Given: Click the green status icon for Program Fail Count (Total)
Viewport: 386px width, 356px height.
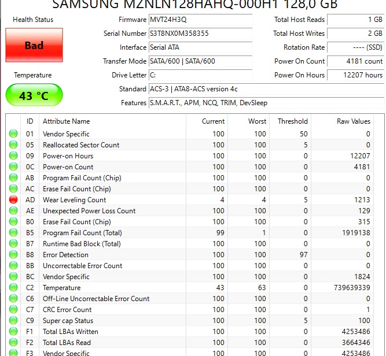Looking at the screenshot, I should 13,232.
